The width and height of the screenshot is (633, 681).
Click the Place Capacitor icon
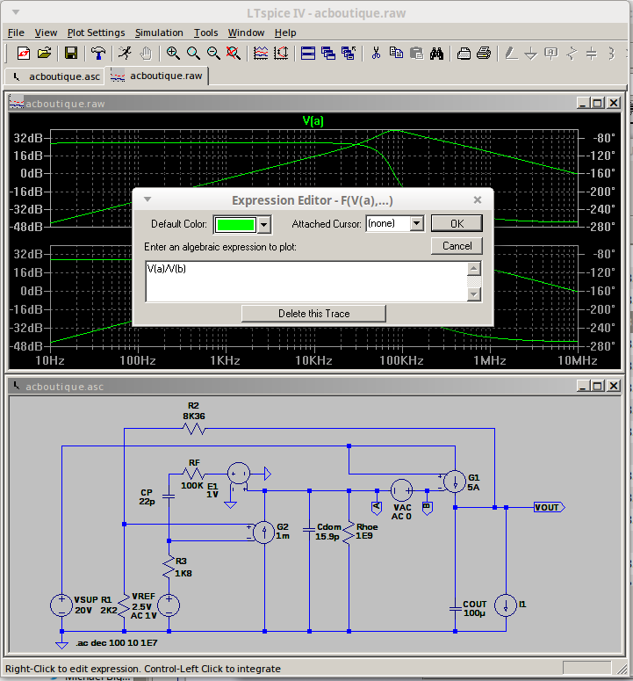(x=592, y=54)
